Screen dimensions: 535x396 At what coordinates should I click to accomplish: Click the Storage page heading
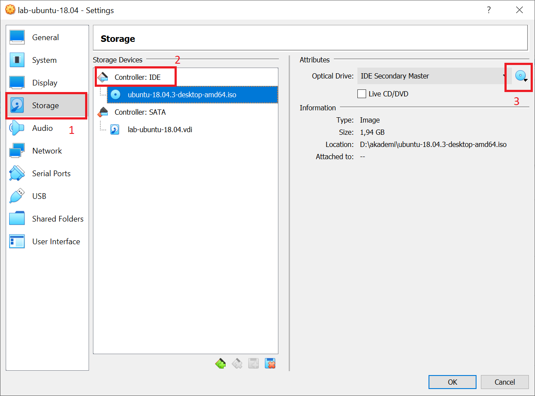tap(118, 39)
